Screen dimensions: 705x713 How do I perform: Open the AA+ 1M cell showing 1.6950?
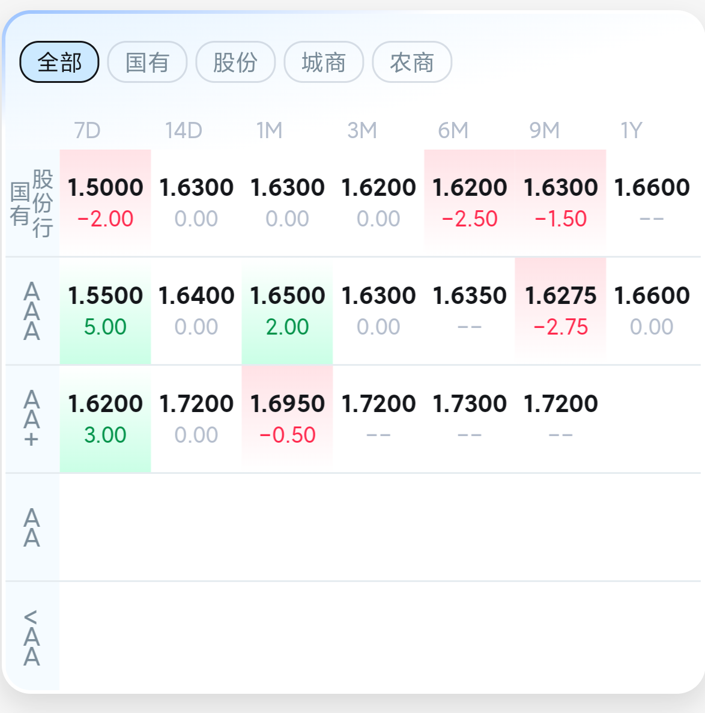pyautogui.click(x=287, y=419)
